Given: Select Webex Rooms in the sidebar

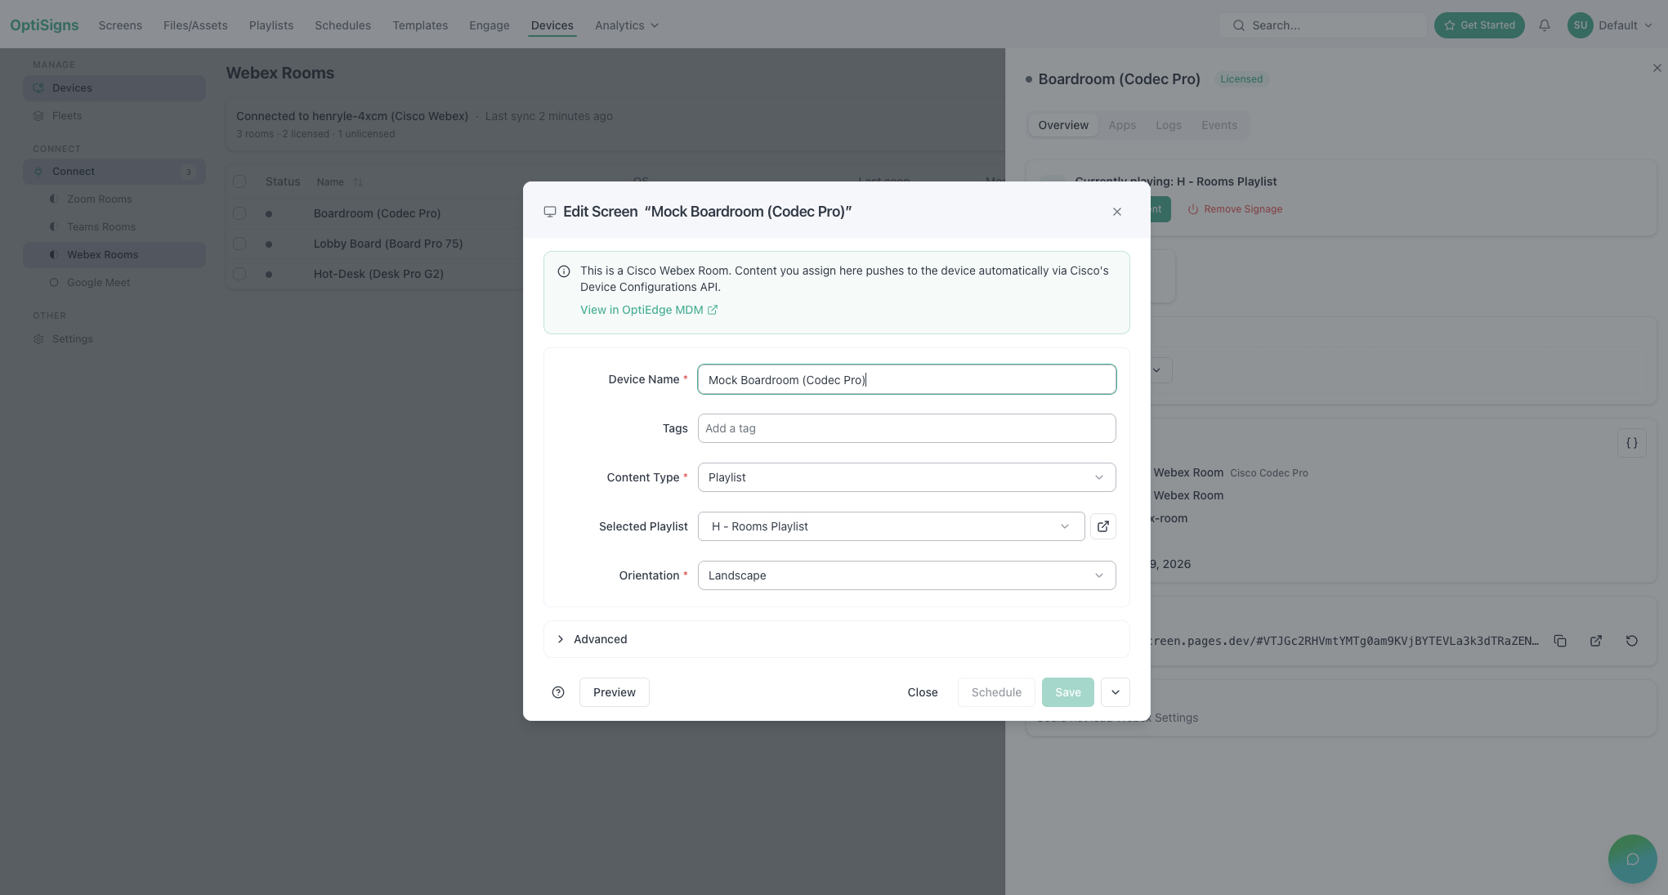Looking at the screenshot, I should coord(114,255).
